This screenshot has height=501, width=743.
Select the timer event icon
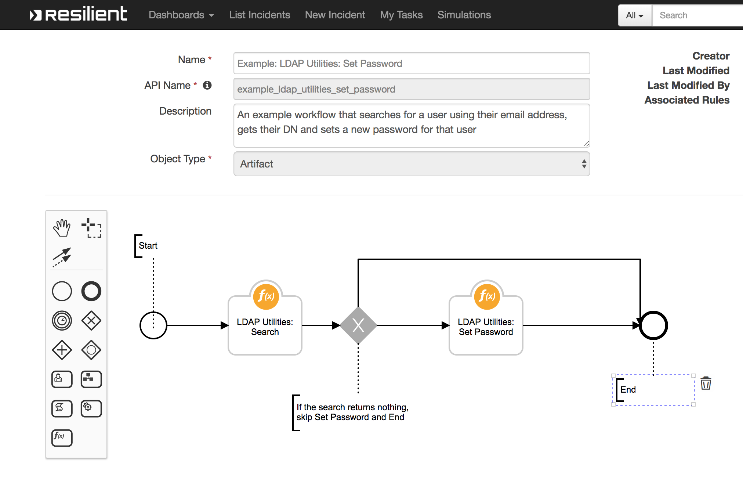62,320
